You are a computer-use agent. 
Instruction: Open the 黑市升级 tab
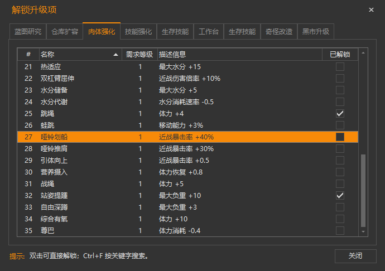tap(315, 32)
